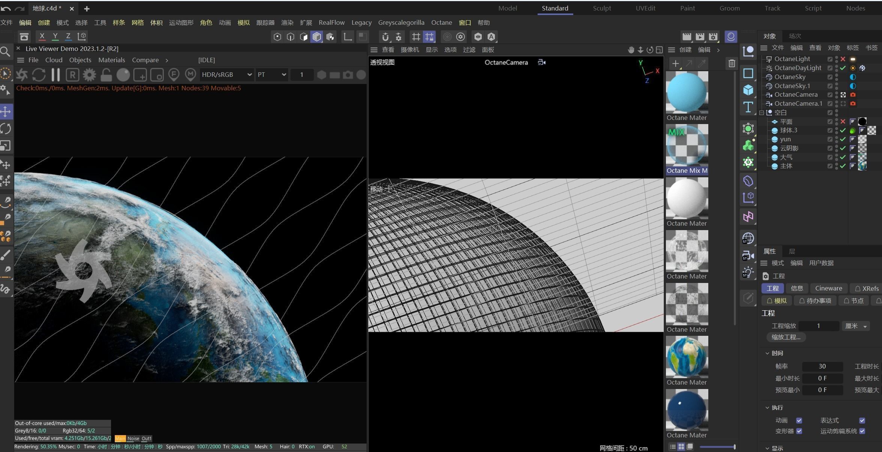Toggle 主体 object enable checkmark
The width and height of the screenshot is (882, 452).
coord(843,166)
